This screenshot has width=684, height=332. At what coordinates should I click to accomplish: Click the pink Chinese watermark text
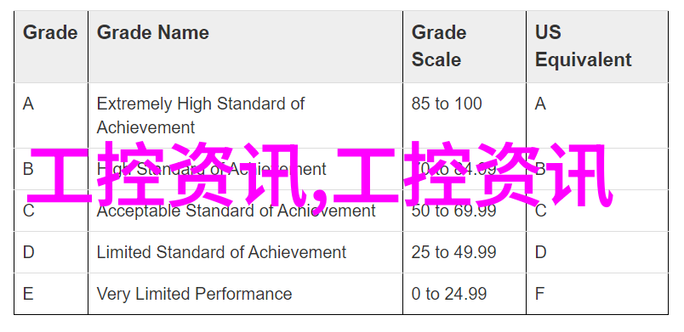tap(320, 175)
